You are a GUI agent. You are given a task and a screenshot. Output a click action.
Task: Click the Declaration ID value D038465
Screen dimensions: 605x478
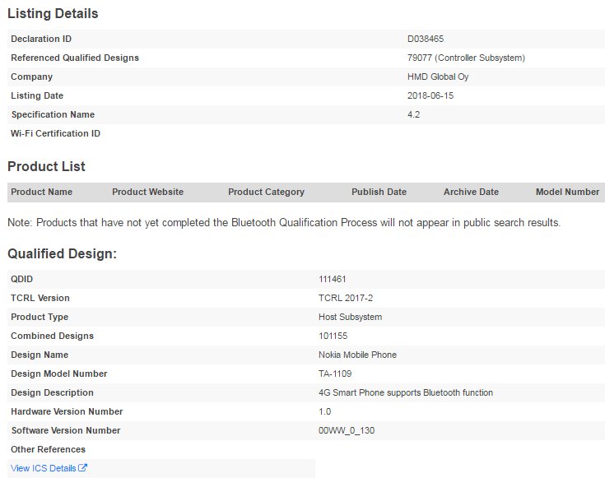coord(426,39)
